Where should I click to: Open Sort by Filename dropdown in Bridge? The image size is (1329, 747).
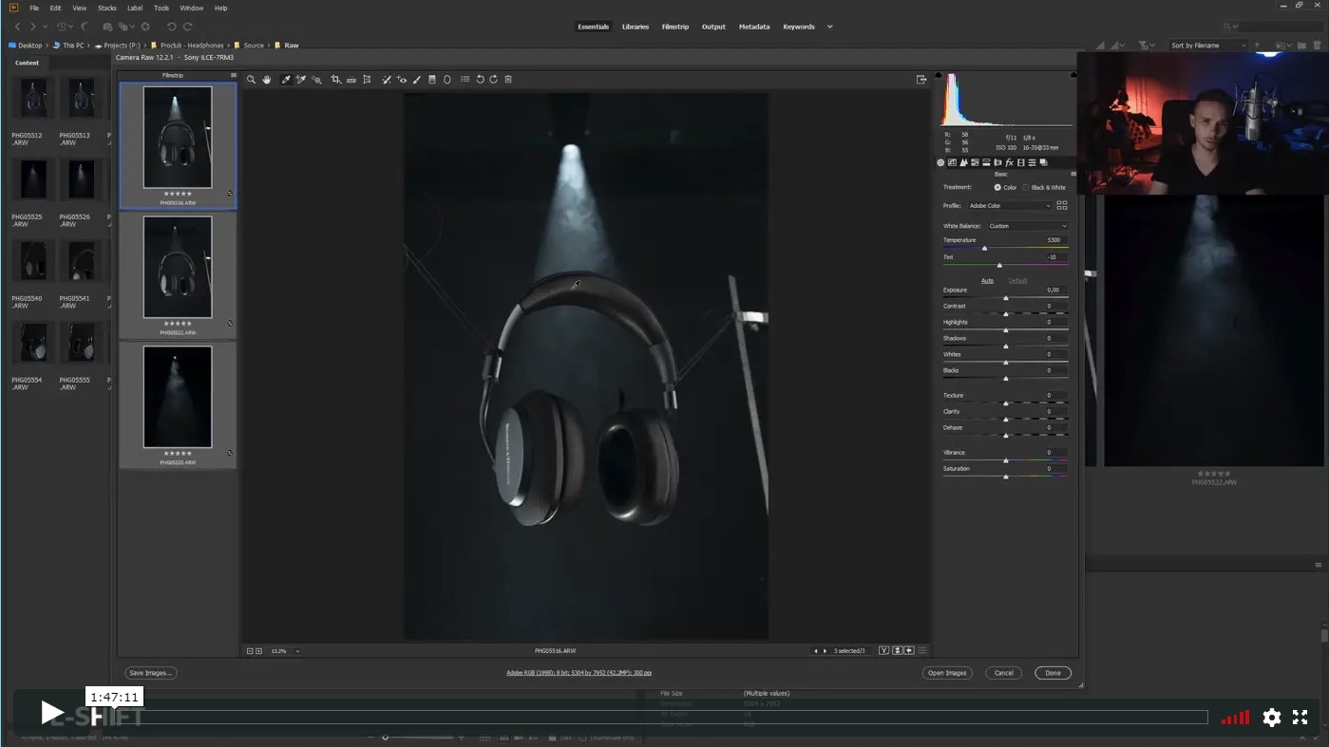[x=1207, y=46]
